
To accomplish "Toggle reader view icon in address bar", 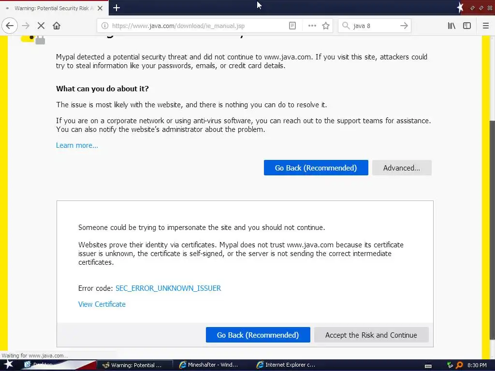I will point(292,26).
